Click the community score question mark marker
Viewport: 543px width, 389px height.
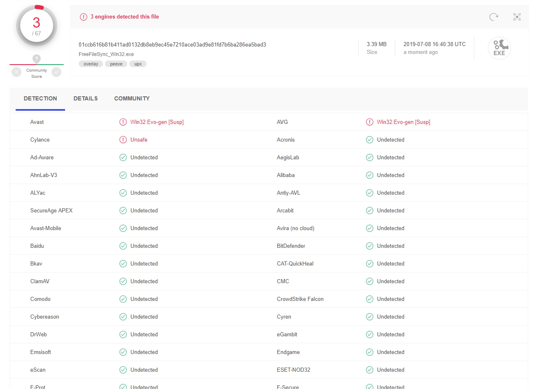pos(37,59)
